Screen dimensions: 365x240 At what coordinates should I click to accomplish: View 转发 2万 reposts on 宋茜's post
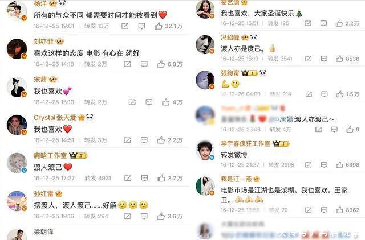click(95, 102)
